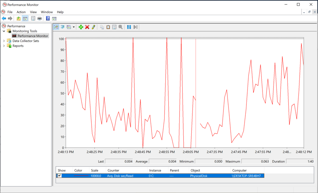
Task: Click the Minimum value field
Action: [209, 161]
